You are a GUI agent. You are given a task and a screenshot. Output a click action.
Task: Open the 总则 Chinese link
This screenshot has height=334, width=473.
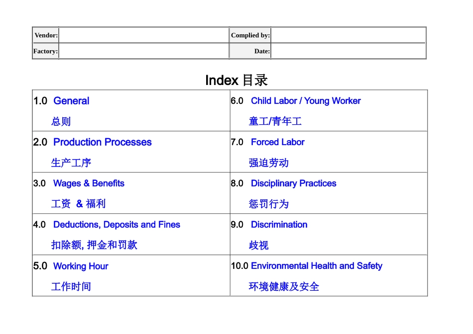(x=61, y=122)
